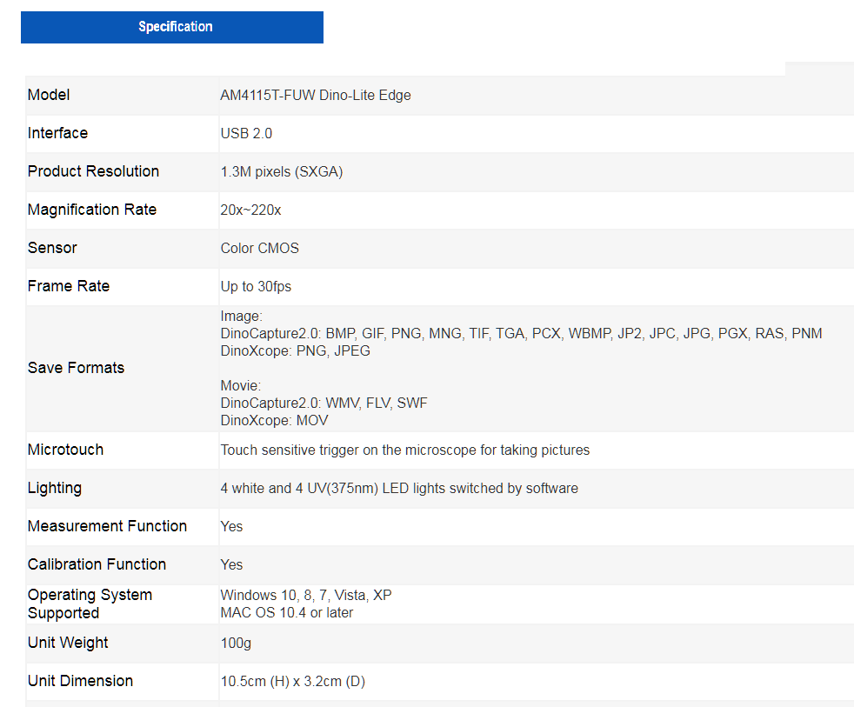The height and width of the screenshot is (707, 854).
Task: Select 'DinoXcope: MOV' line
Action: pos(274,421)
